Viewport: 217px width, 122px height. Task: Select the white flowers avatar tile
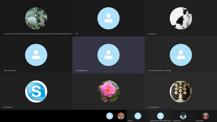point(36,18)
